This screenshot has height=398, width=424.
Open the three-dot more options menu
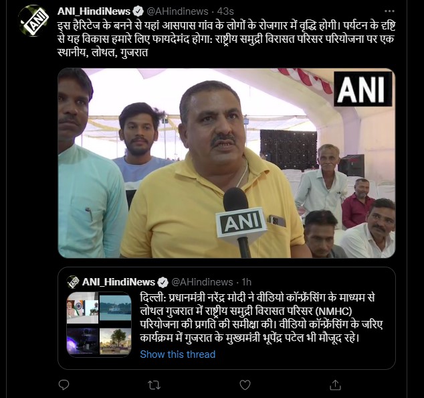pos(389,11)
